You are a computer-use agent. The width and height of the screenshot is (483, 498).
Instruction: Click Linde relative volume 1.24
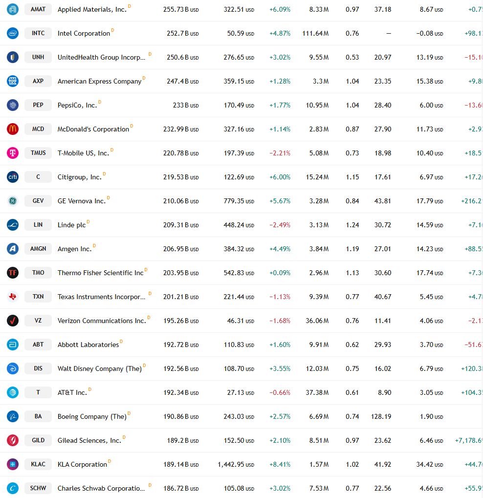[x=352, y=225]
